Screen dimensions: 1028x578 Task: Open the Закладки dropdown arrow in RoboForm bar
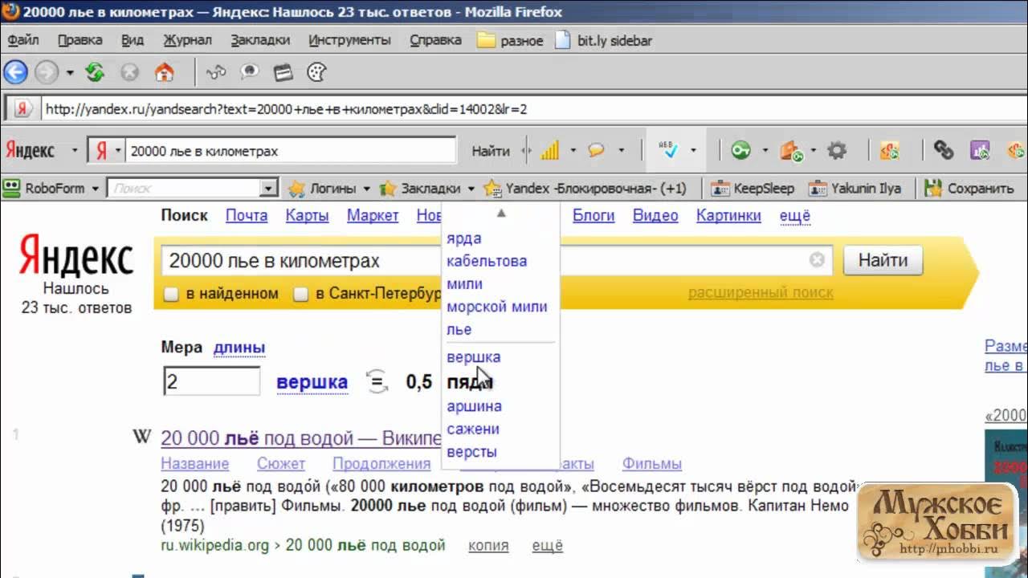pos(471,189)
